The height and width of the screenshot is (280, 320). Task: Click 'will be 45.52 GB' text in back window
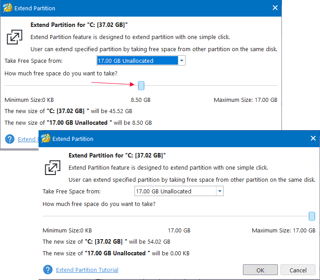point(112,111)
